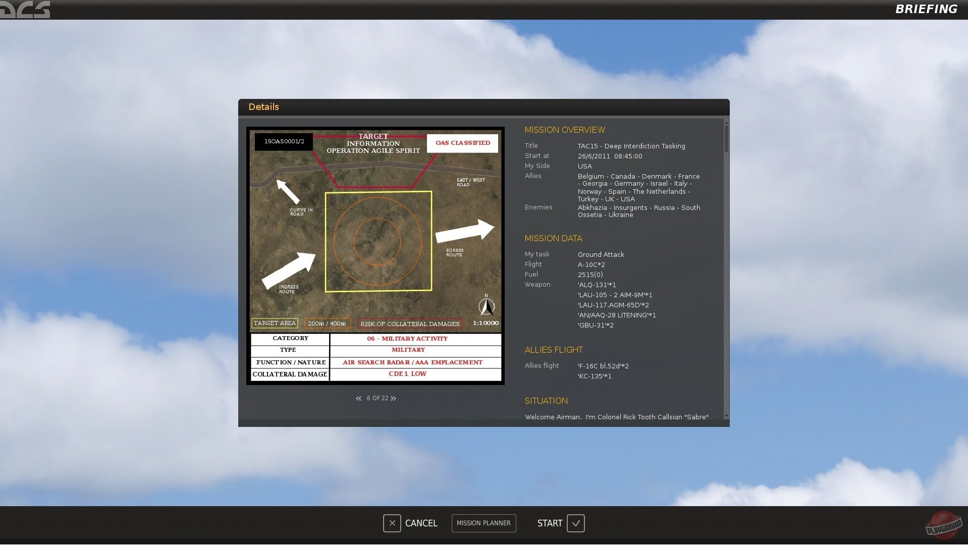This screenshot has width=968, height=545.
Task: Cancel out of the briefing screen
Action: (421, 523)
